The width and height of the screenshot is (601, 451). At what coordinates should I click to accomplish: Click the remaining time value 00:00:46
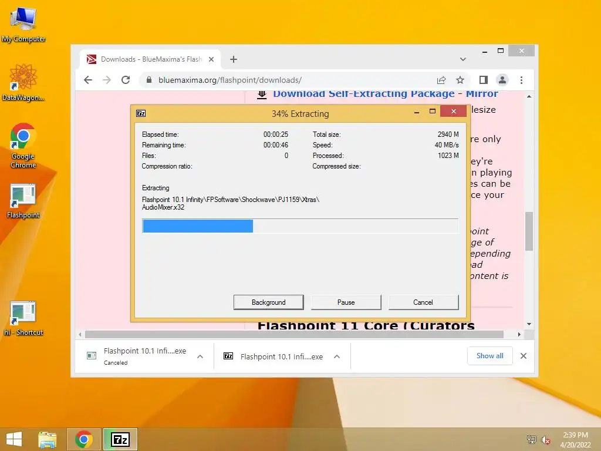[x=276, y=145]
